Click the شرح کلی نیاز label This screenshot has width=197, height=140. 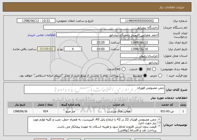click(177, 90)
